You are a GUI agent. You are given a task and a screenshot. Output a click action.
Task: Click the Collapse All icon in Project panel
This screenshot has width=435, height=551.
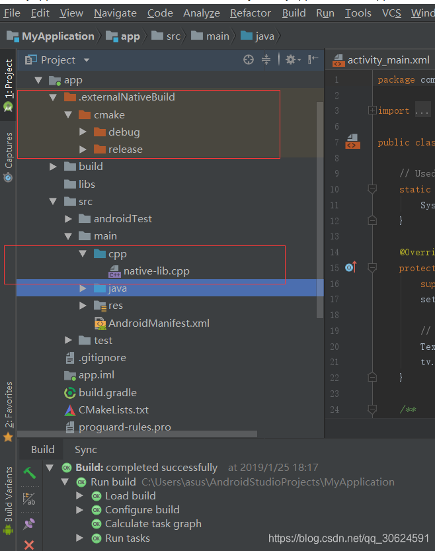266,60
